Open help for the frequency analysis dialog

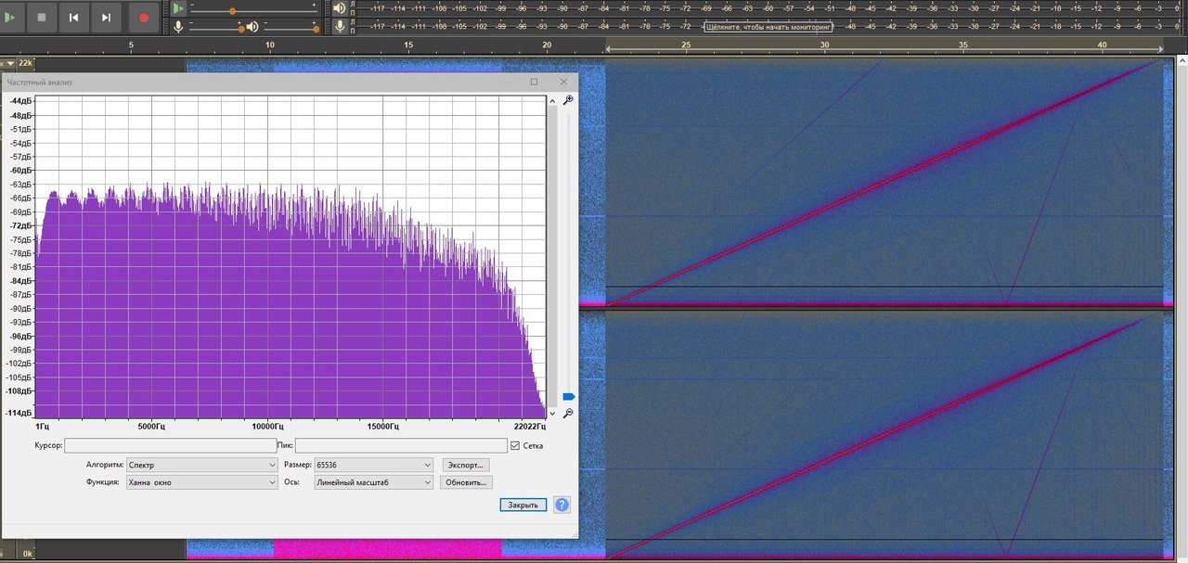coord(562,505)
